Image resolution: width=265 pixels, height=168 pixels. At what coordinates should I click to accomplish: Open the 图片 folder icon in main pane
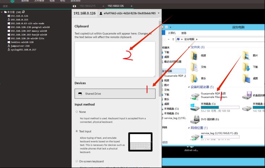click(246, 55)
